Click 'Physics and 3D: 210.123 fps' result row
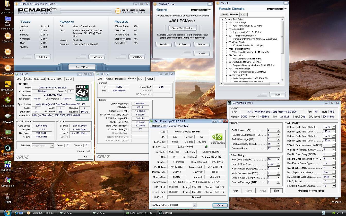The width and height of the screenshot is (346, 216). click(x=247, y=32)
